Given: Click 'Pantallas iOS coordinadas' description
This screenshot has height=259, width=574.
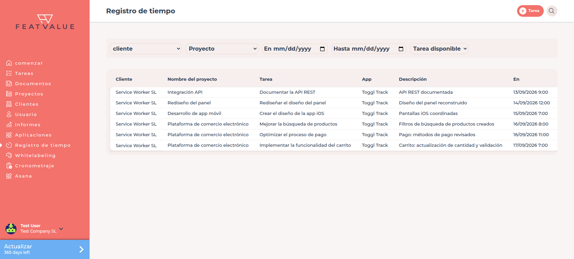Looking at the screenshot, I should (x=428, y=113).
